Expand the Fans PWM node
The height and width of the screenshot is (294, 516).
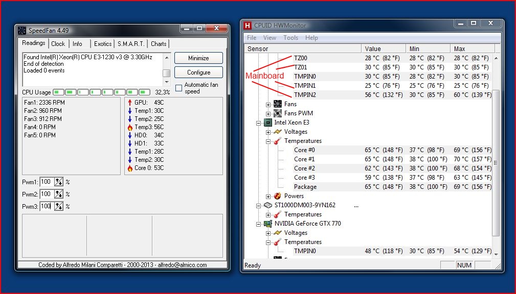(x=268, y=114)
